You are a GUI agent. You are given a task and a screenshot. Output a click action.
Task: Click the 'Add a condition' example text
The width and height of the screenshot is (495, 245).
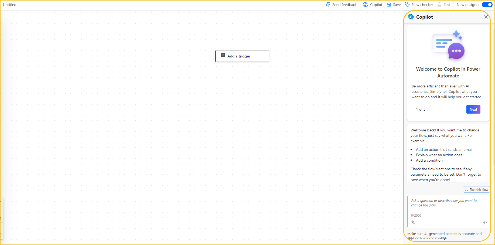(x=429, y=160)
